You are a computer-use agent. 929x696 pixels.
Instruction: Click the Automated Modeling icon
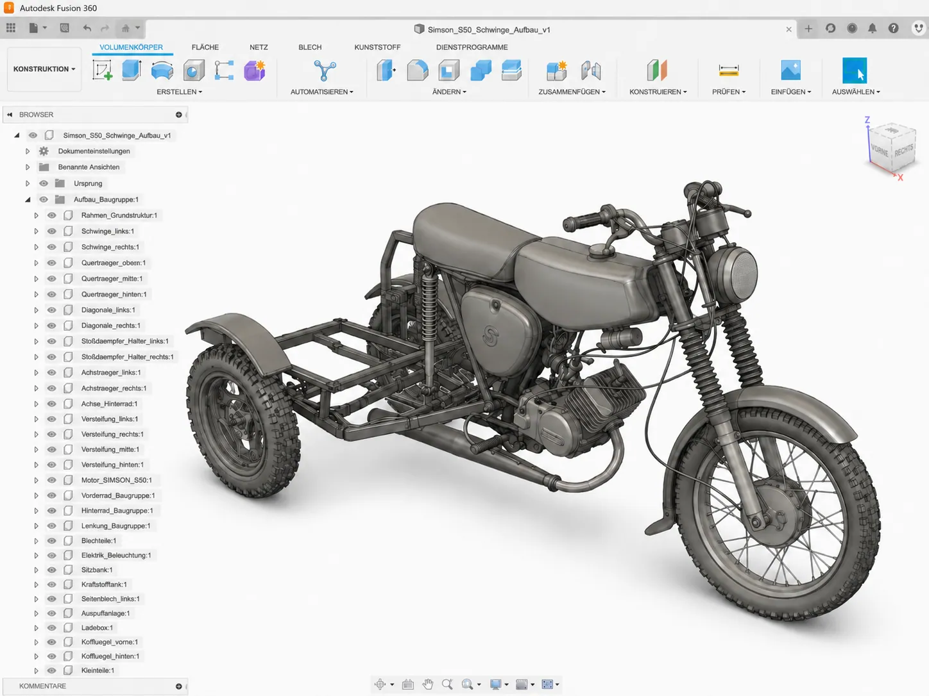click(324, 70)
